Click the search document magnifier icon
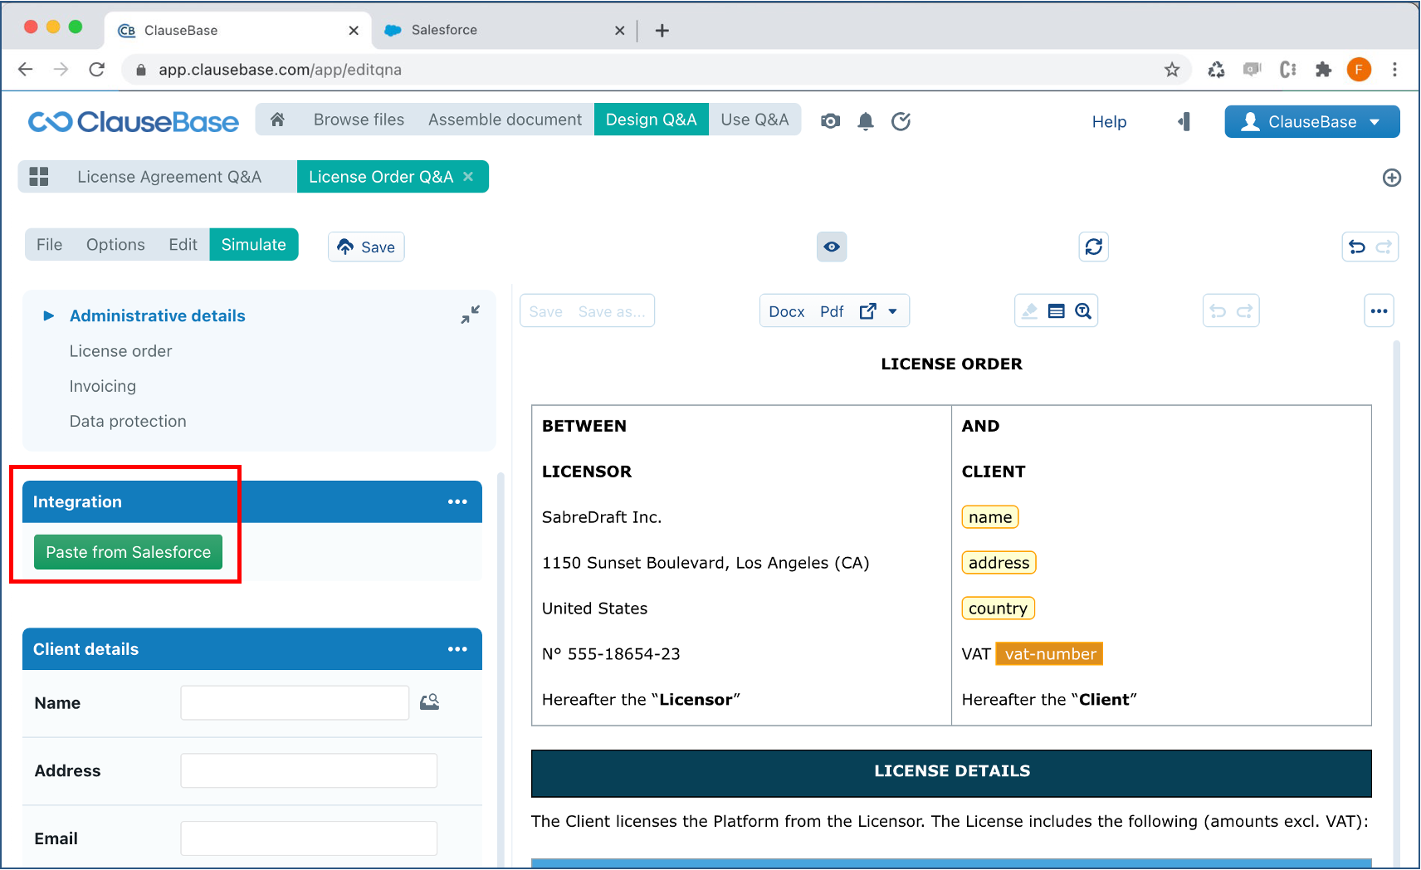This screenshot has width=1421, height=870. (x=1083, y=311)
